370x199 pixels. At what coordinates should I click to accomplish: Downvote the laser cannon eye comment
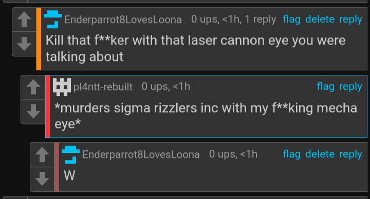pyautogui.click(x=24, y=44)
